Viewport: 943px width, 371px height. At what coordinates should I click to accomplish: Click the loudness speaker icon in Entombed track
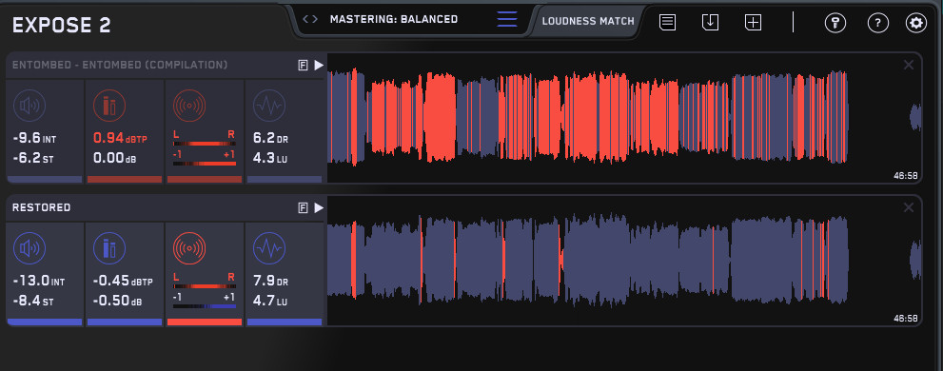29,106
